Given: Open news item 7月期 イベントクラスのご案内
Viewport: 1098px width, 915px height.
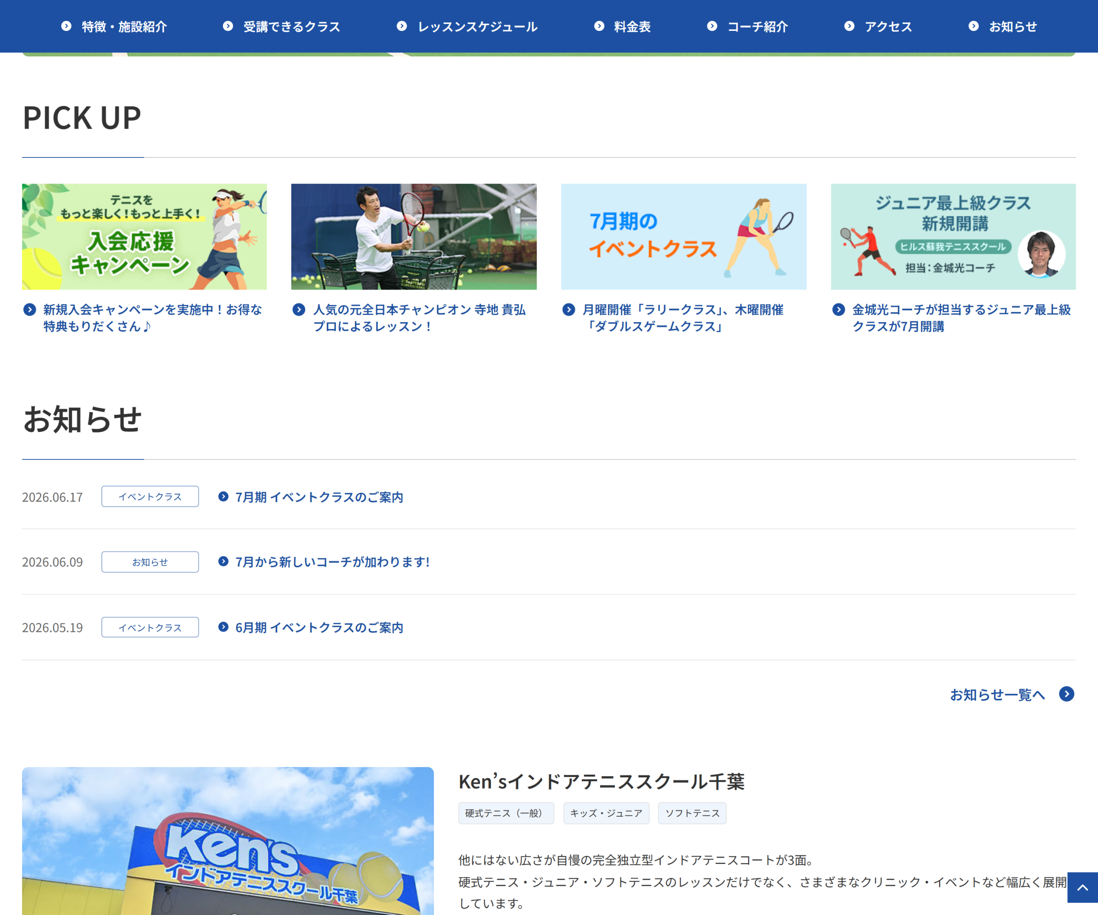Looking at the screenshot, I should coord(319,497).
